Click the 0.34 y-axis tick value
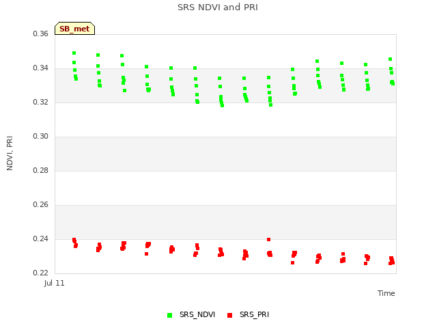The width and height of the screenshot is (437, 328). point(41,68)
